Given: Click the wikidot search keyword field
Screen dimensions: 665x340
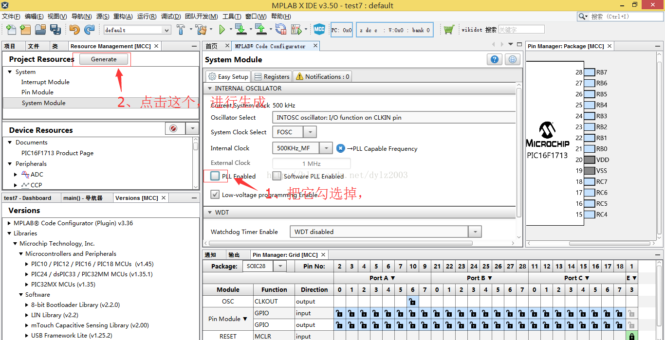Looking at the screenshot, I should click(x=521, y=30).
